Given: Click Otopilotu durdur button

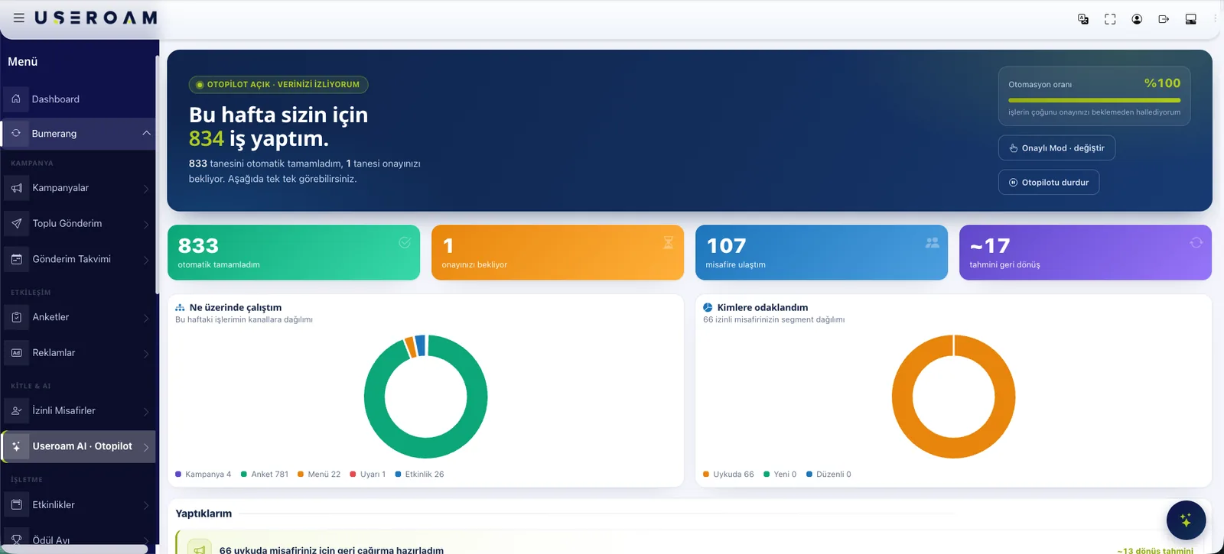Looking at the screenshot, I should point(1049,182).
